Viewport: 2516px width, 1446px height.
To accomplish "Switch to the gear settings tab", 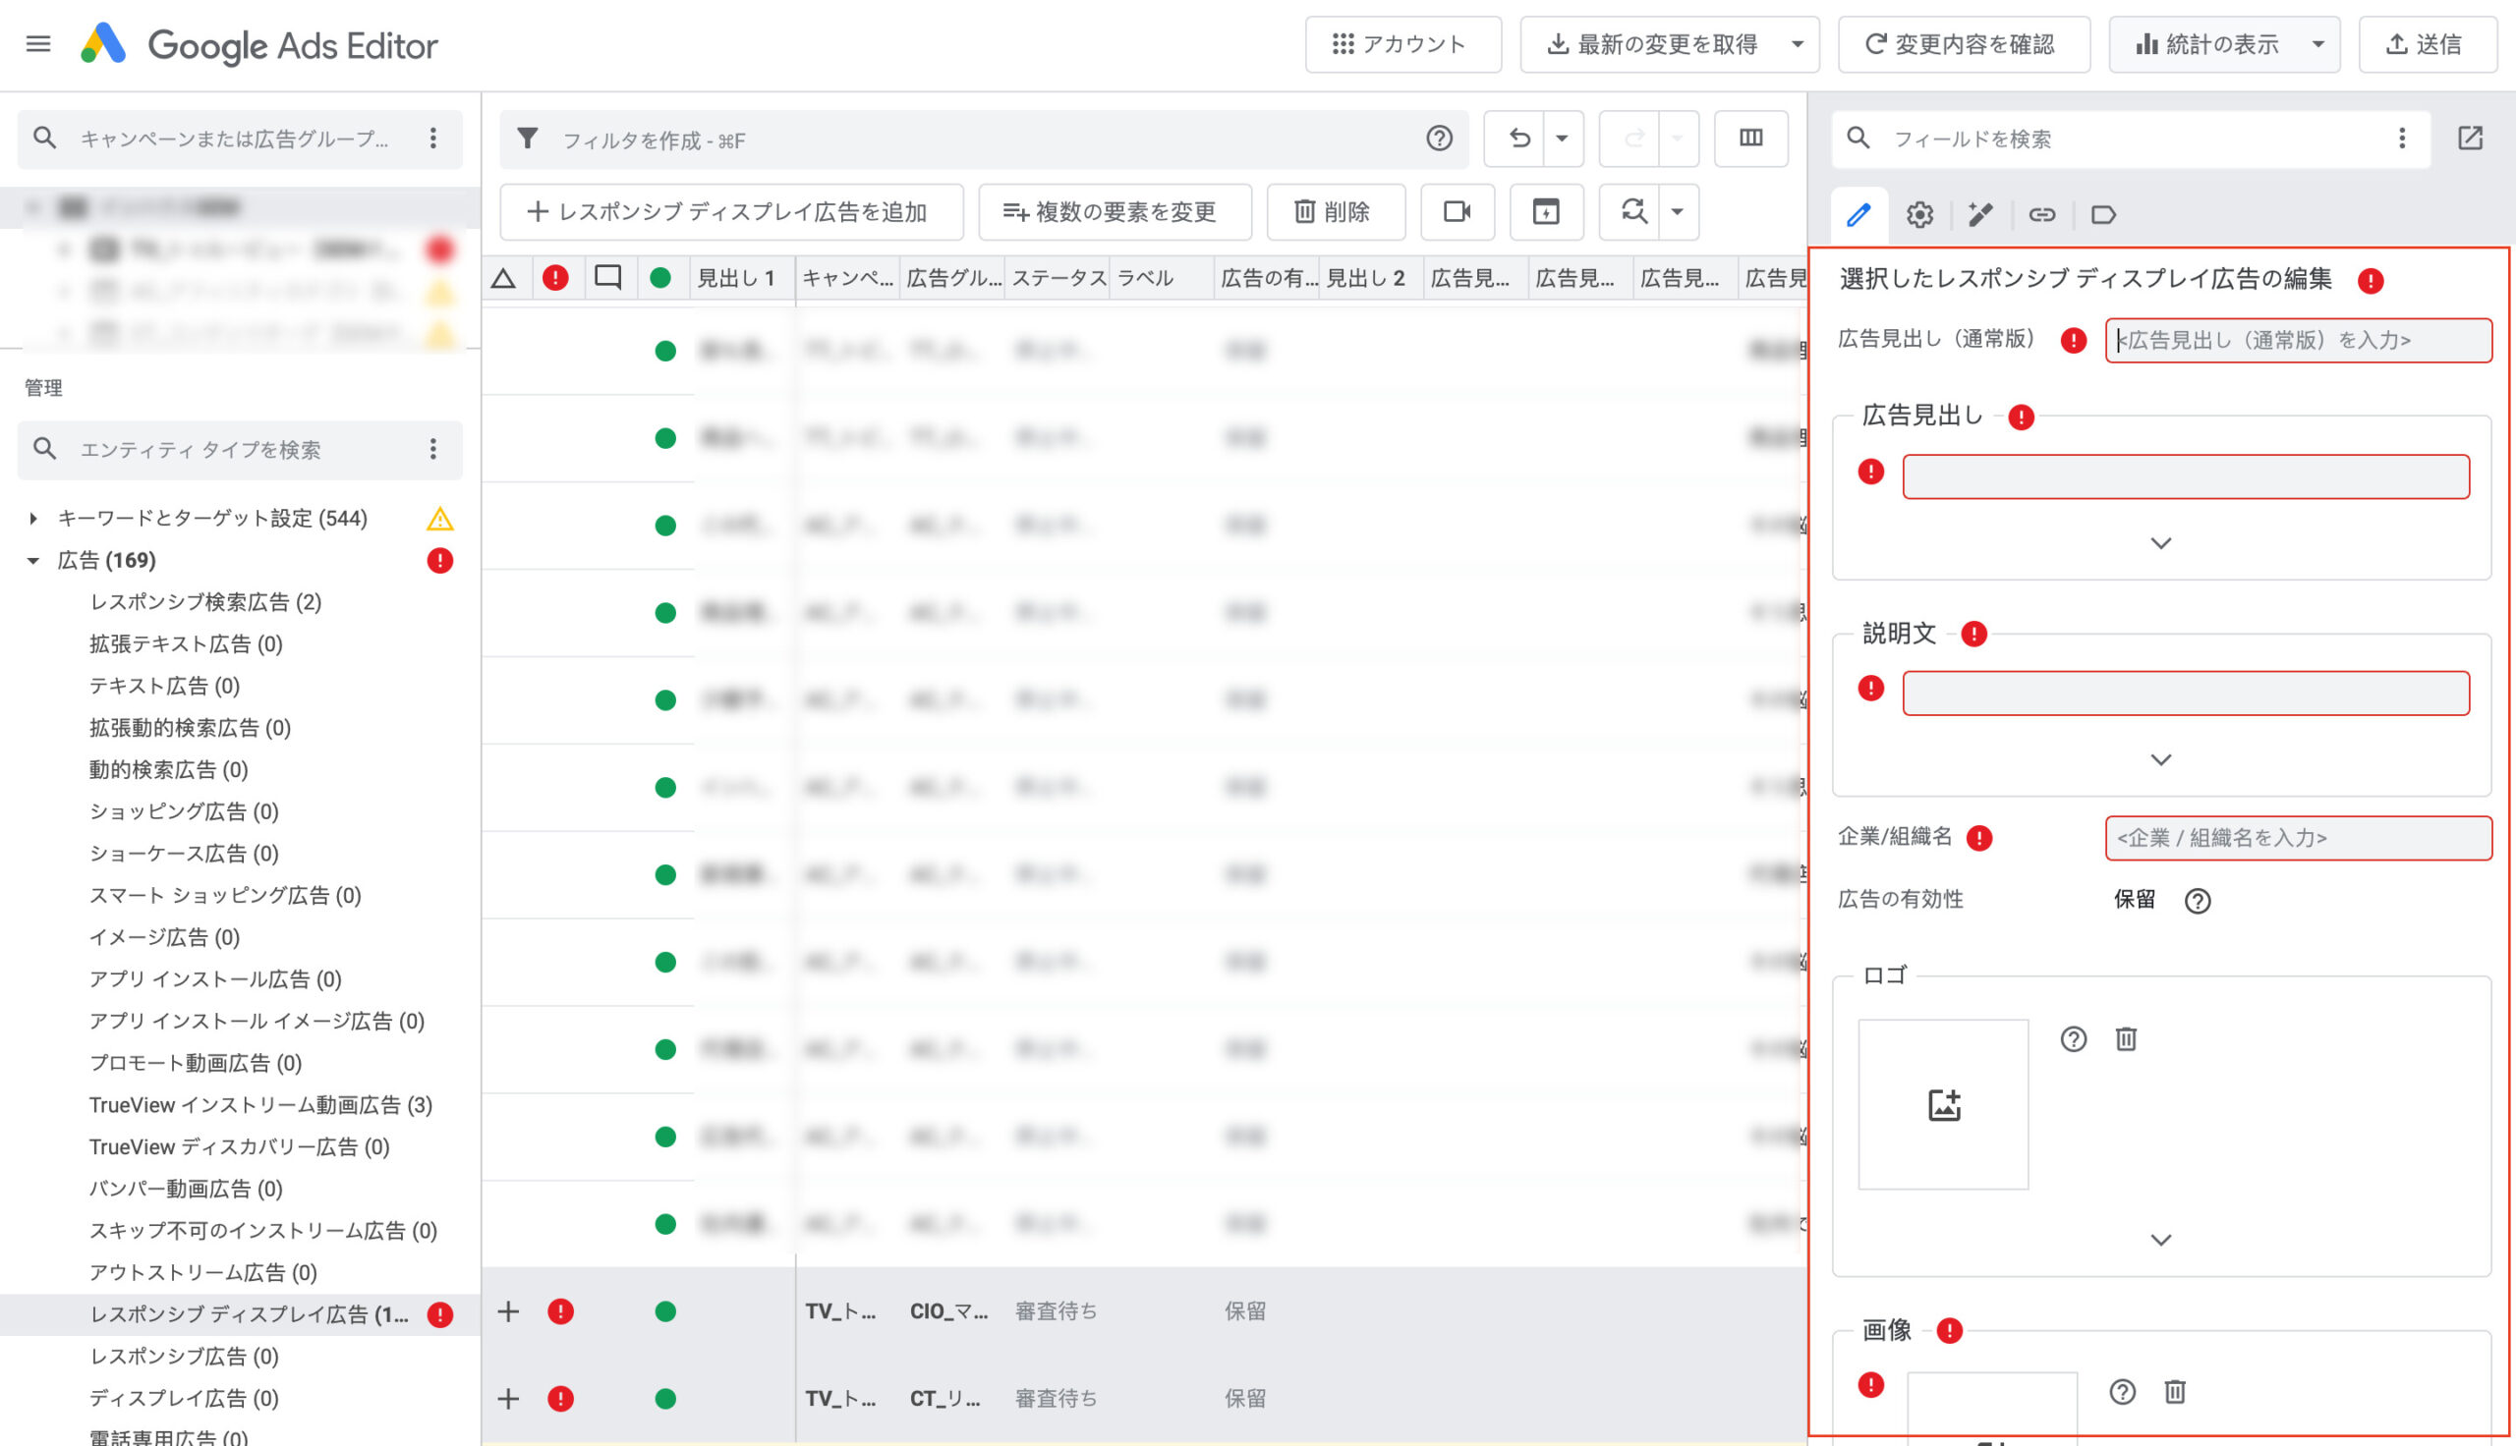I will (1919, 214).
